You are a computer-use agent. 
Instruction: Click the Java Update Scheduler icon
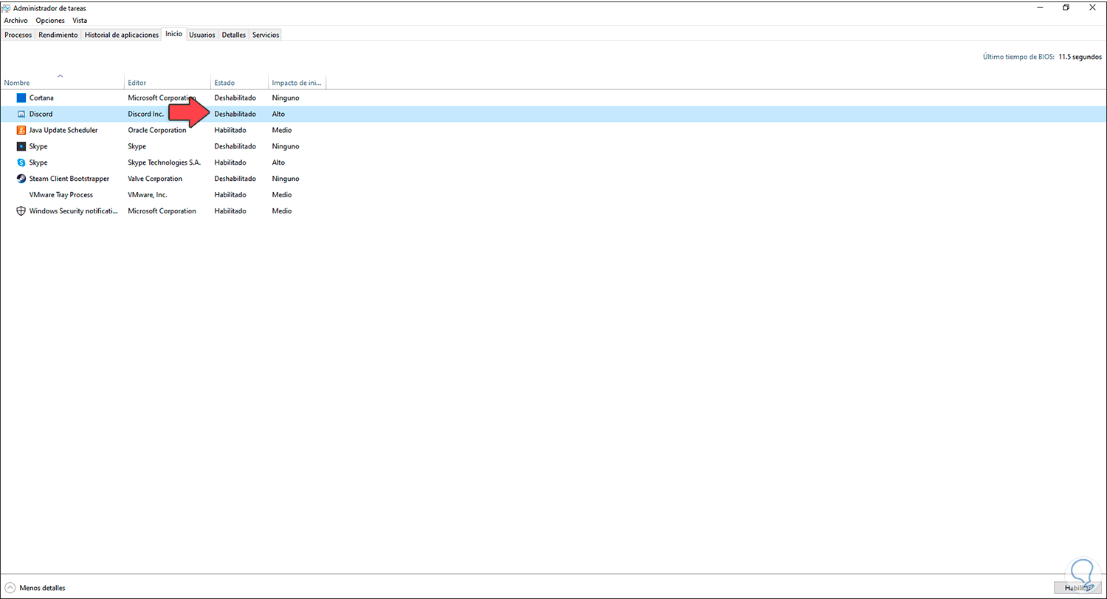coord(21,130)
